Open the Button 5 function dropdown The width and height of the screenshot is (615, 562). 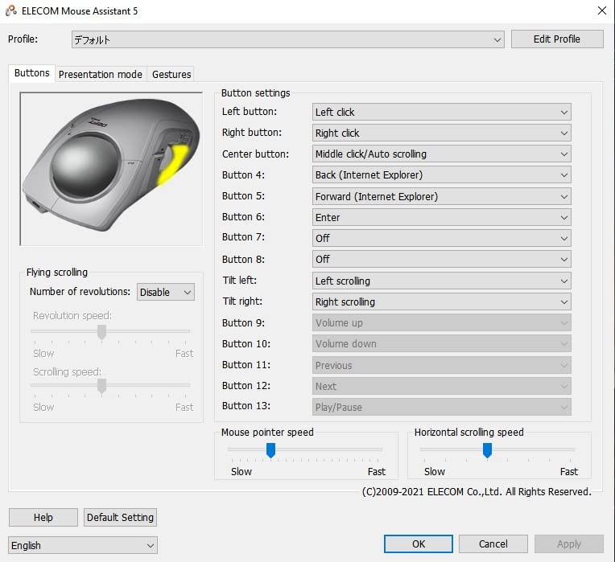point(442,196)
